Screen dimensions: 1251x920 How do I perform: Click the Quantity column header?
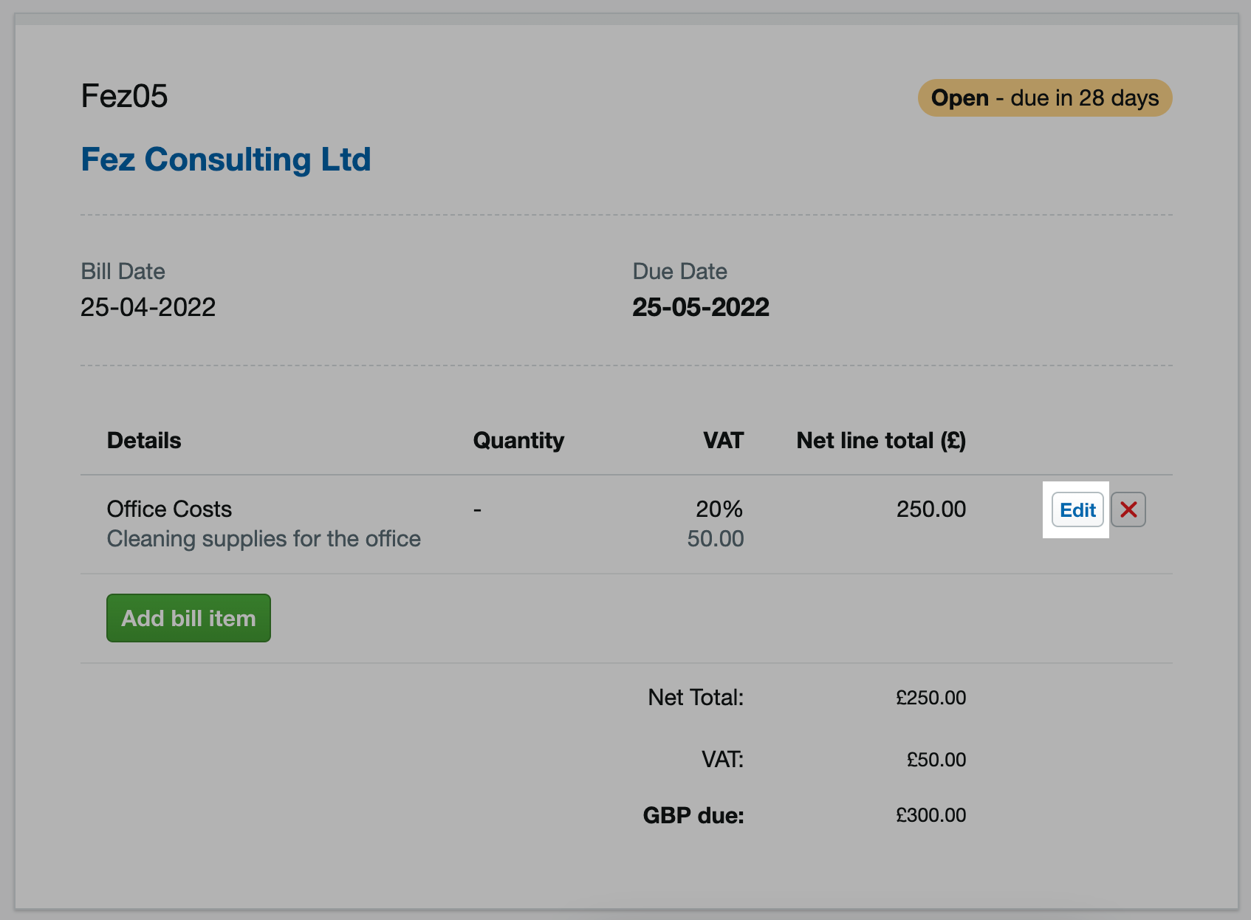tap(518, 440)
